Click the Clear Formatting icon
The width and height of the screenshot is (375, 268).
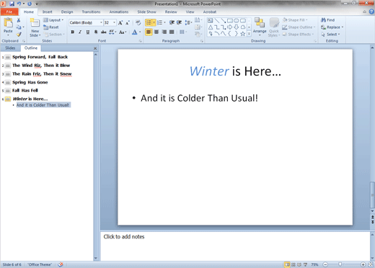[x=138, y=22]
